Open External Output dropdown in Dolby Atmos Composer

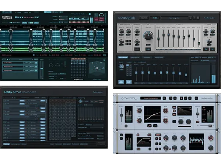(x=95, y=133)
